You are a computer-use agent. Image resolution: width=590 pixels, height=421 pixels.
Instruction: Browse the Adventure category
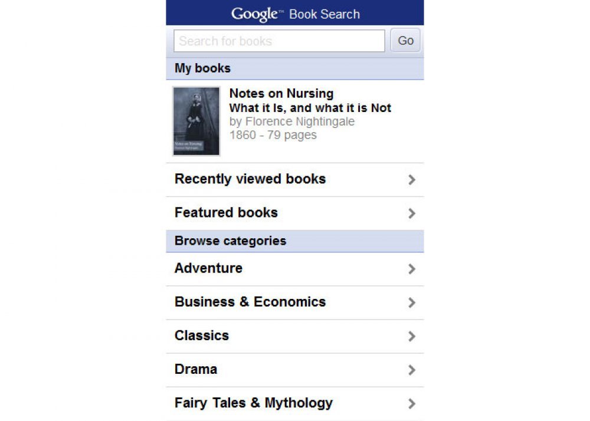(x=295, y=269)
